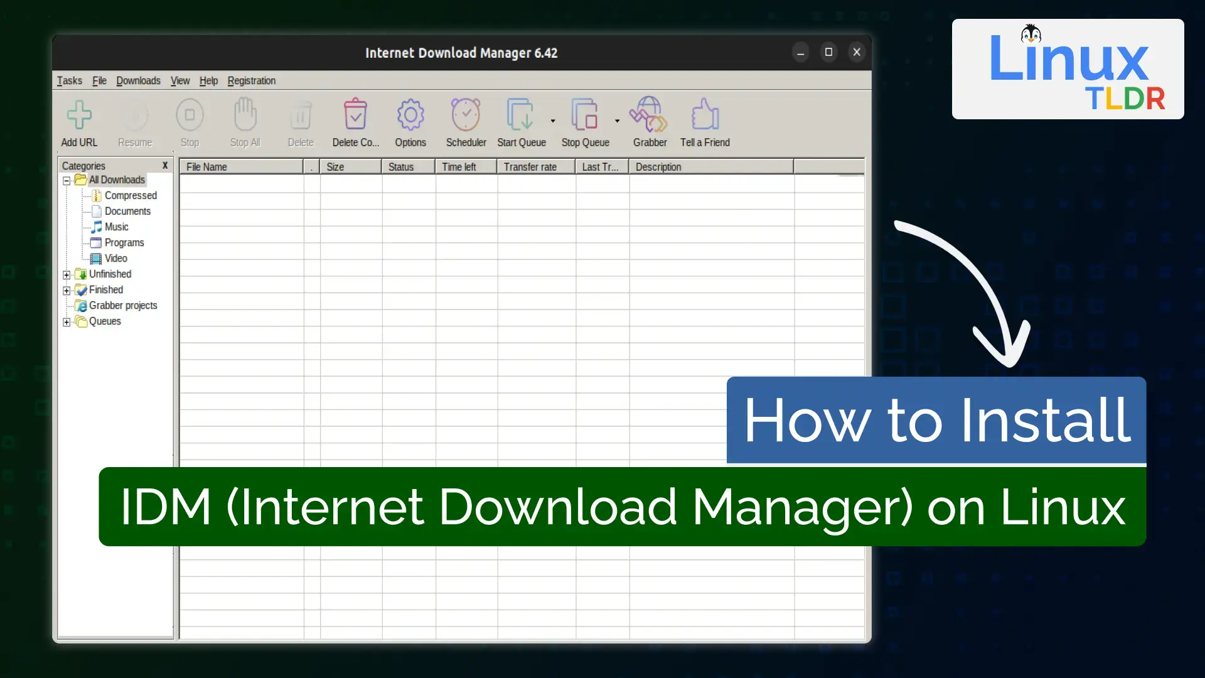Click the Delete Completed icon

point(355,114)
